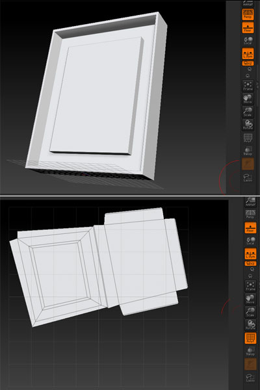Screen dimensions: 260x390
Task: Disable Persp perspective mode in upper panel
Action: tap(248, 14)
